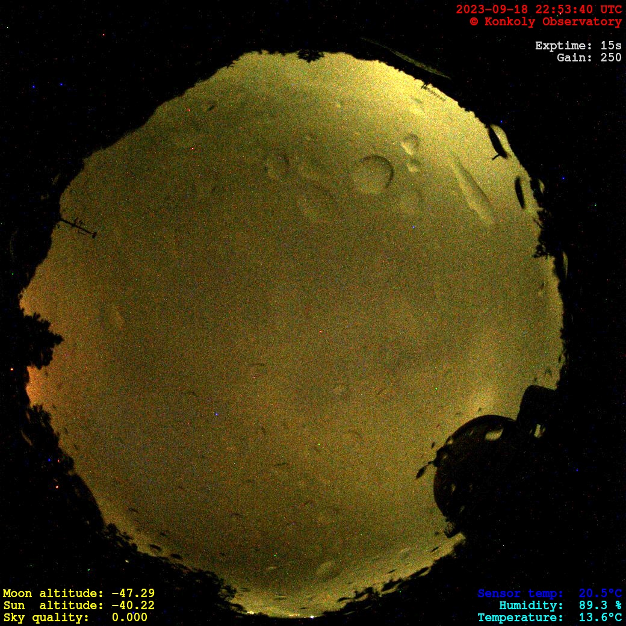Screen dimensions: 626x626
Task: Click the Konkoly Observatory copyright label
Action: click(x=545, y=22)
